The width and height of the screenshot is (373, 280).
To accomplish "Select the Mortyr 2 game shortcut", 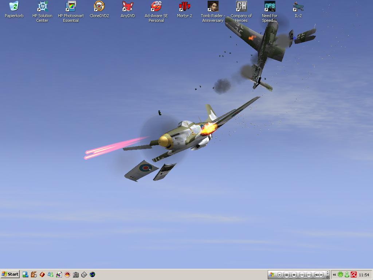I will [185, 9].
